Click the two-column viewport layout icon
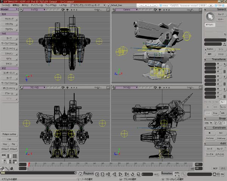Image resolution: width=227 pixels, height=181 pixels. (x=9, y=156)
